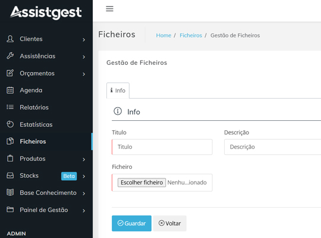Image resolution: width=321 pixels, height=238 pixels.
Task: Expand the Stocks submenu chevron
Action: tap(84, 176)
